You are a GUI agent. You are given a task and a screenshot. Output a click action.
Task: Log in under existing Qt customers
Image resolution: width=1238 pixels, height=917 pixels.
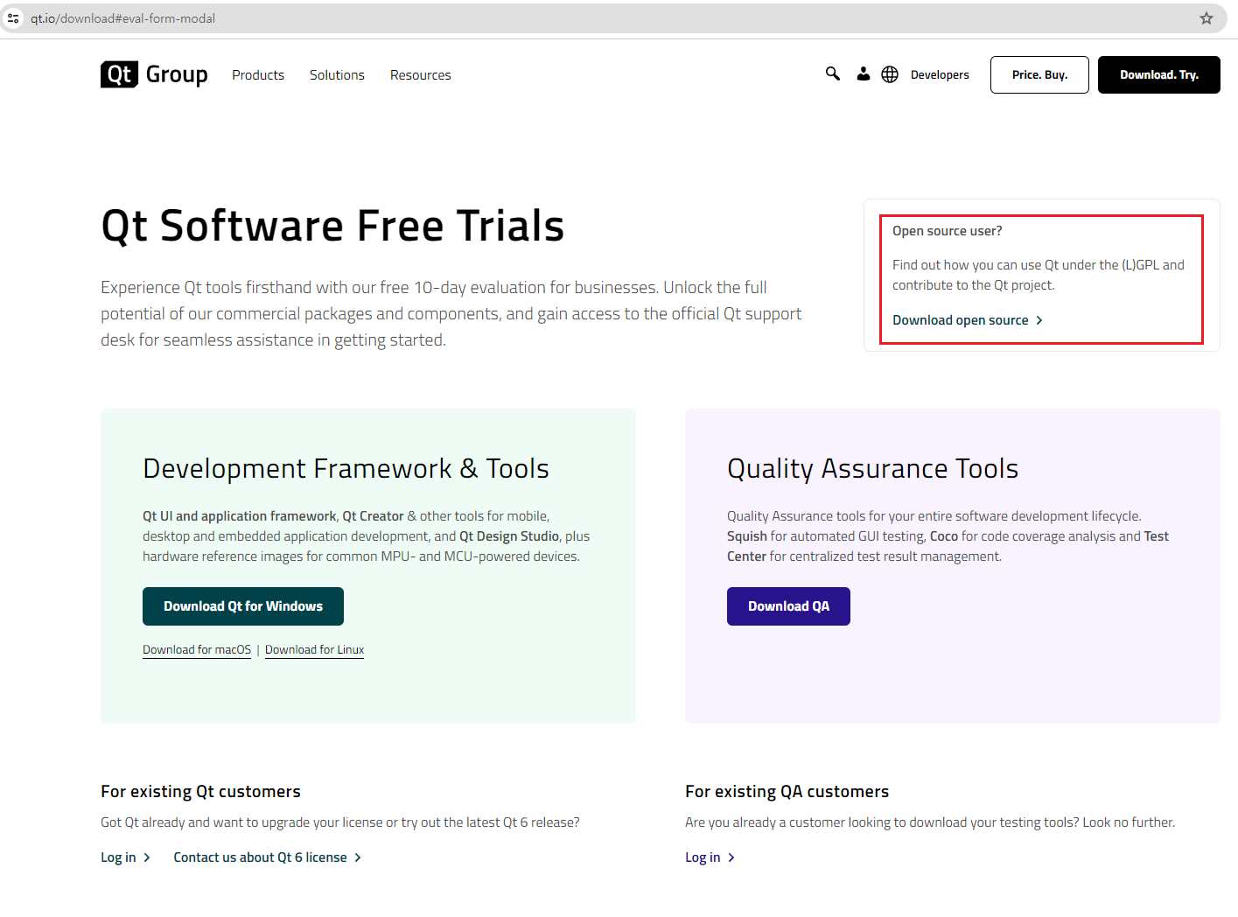point(125,857)
